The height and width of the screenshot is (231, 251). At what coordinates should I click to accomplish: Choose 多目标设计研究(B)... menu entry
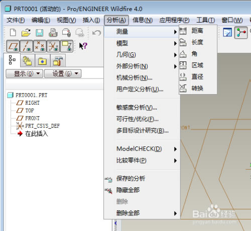click(142, 130)
